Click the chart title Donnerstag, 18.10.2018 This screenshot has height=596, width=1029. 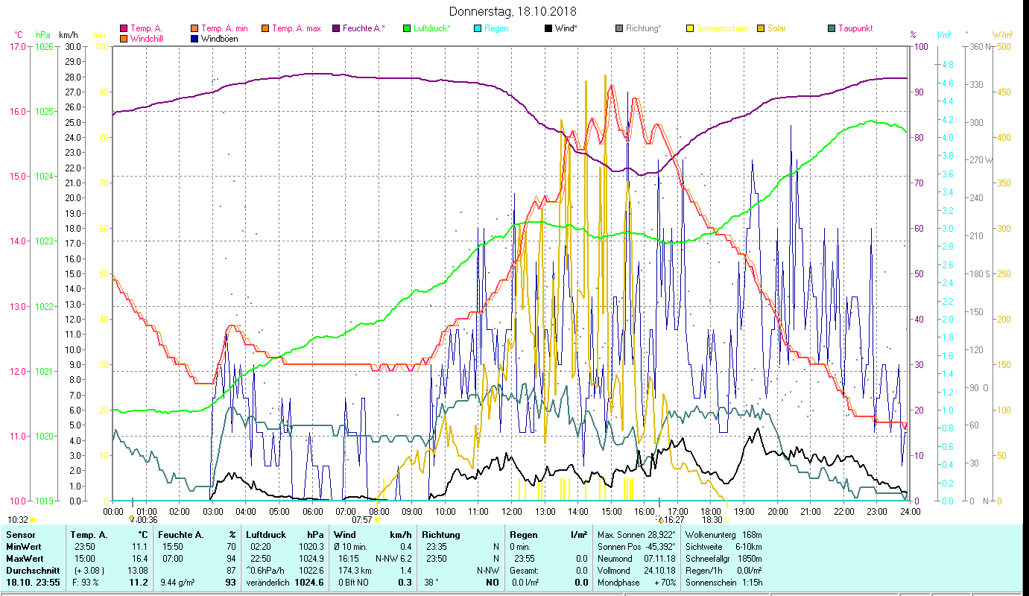tap(513, 12)
